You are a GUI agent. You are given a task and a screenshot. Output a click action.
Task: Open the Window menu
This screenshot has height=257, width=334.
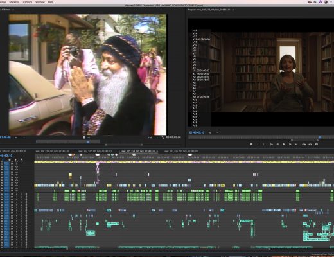pyautogui.click(x=40, y=2)
